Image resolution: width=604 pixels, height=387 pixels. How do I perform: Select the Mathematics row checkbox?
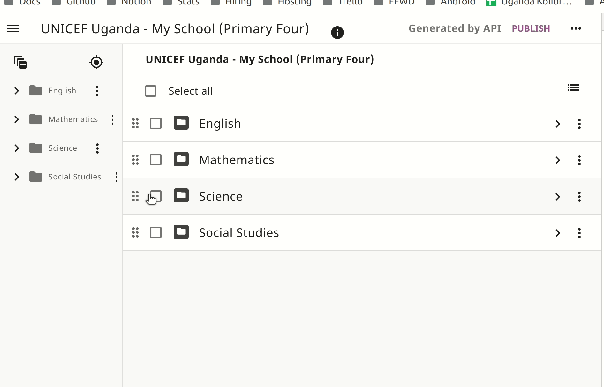tap(156, 160)
